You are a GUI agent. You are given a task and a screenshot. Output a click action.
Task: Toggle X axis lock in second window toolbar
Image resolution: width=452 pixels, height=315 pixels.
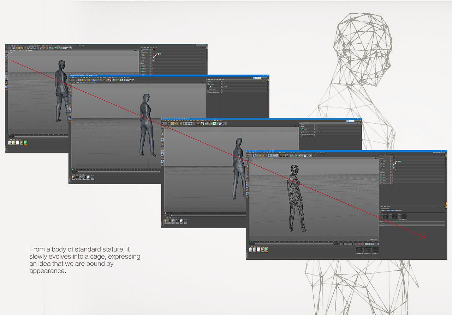coord(92,80)
